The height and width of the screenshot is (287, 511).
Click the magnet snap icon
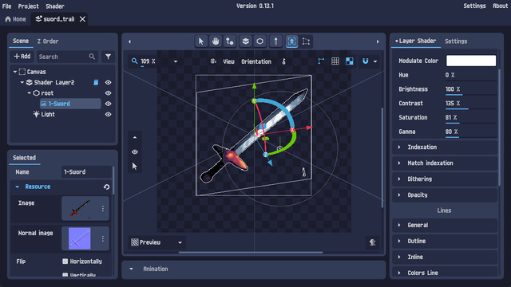coord(366,61)
